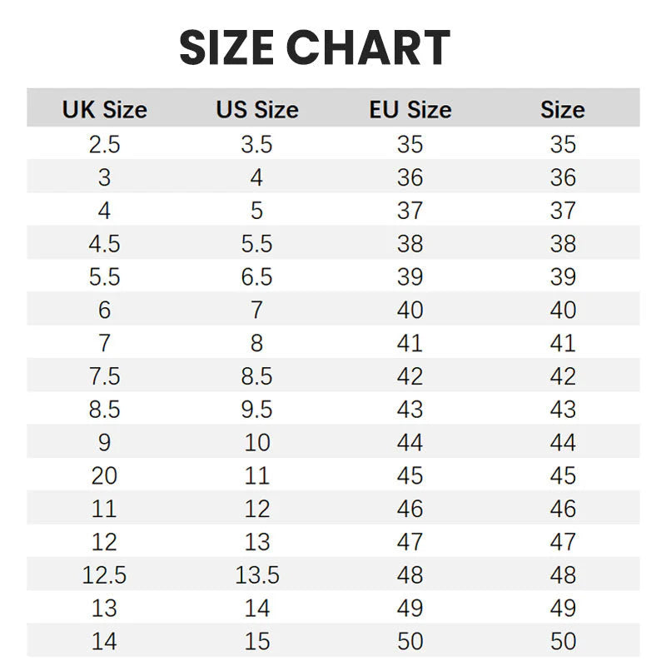Click 45 in the EU Size column
Screen dimensions: 666x666
410,475
